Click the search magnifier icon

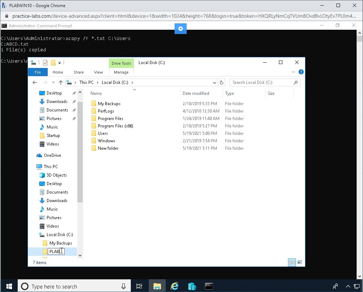pyautogui.click(x=295, y=82)
